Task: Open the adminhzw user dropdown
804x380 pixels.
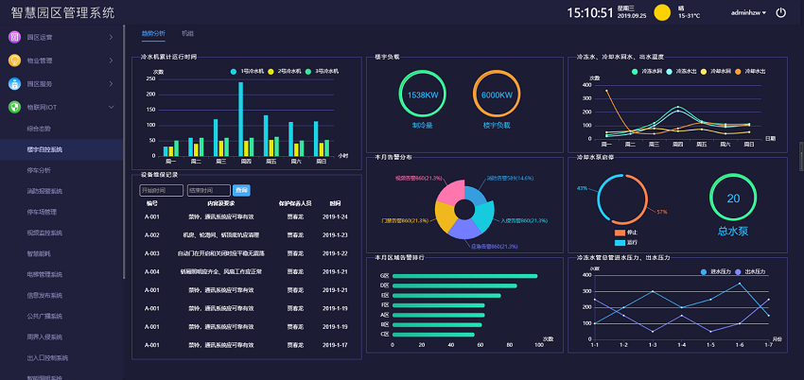Action: (x=748, y=13)
